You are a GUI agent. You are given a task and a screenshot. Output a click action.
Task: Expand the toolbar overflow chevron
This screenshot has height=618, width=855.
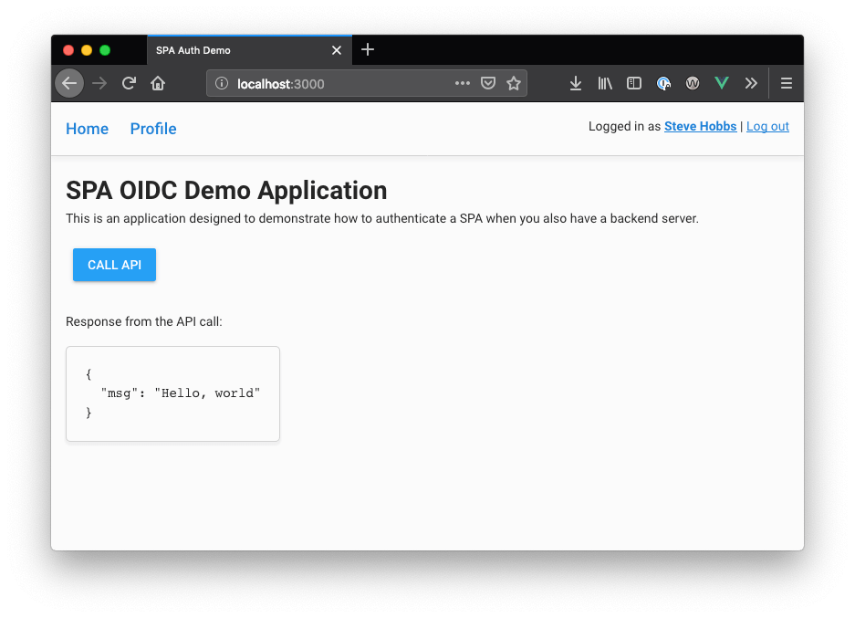click(751, 83)
